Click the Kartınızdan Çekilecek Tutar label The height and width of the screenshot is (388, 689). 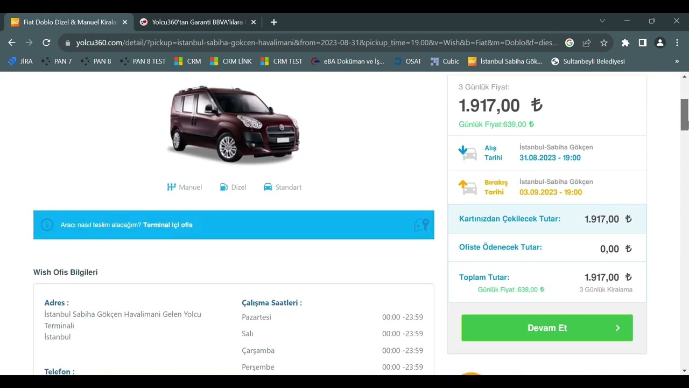[510, 219]
